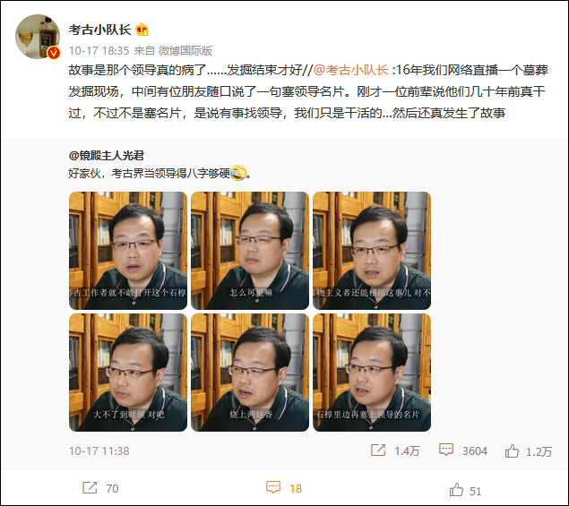Click the 微博国际版 source link
Image resolution: width=569 pixels, height=506 pixels.
point(185,51)
